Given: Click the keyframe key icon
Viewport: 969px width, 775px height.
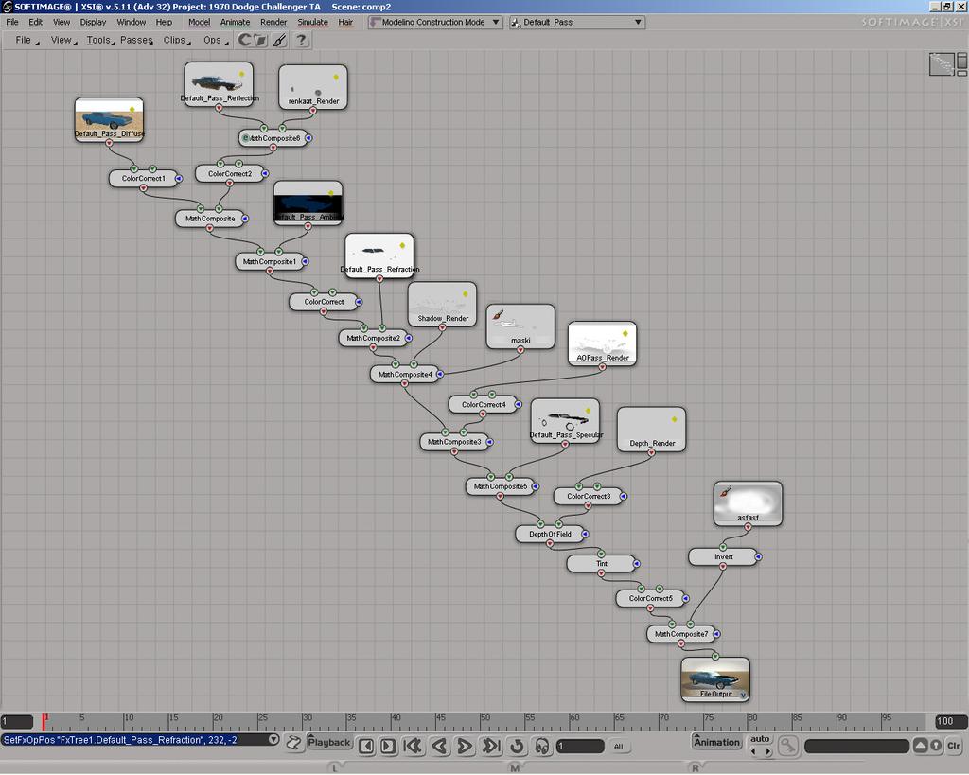Looking at the screenshot, I should [788, 746].
